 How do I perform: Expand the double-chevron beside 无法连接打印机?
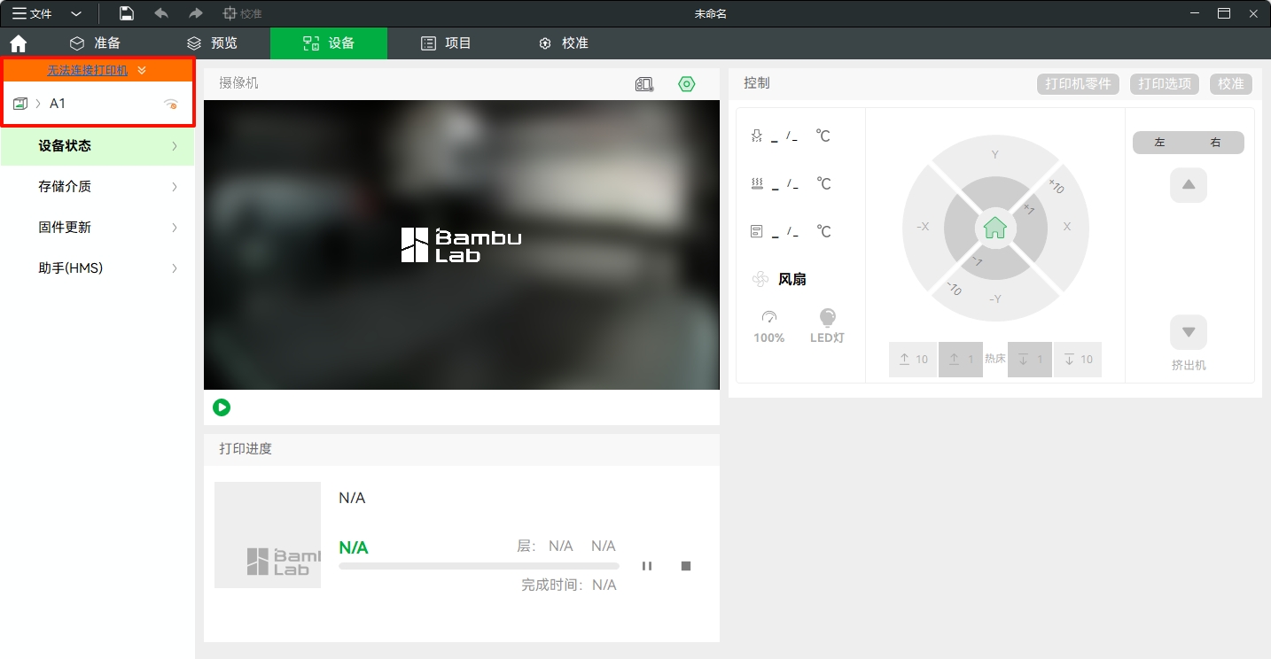click(142, 70)
